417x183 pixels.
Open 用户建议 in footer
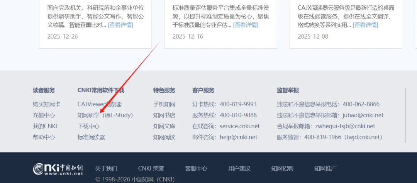click(239, 168)
